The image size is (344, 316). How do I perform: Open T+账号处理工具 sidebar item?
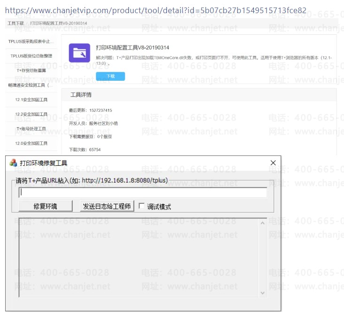coord(31,129)
